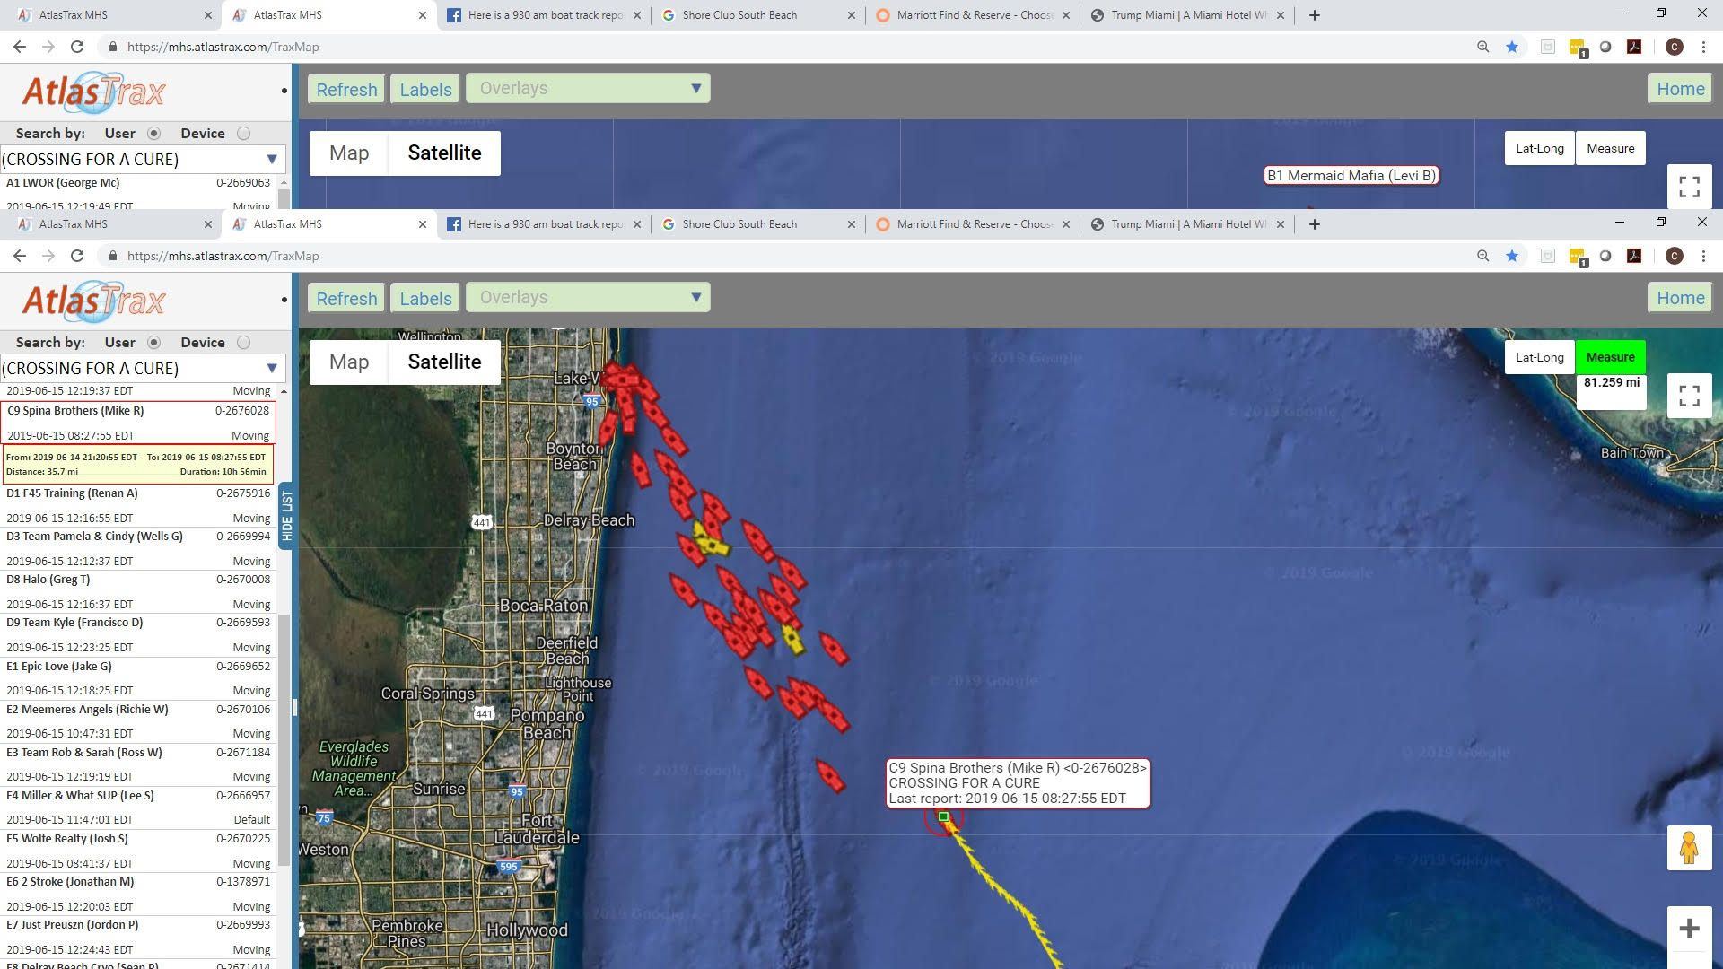
Task: Open zoom magnifier icon in lower address bar
Action: pyautogui.click(x=1482, y=256)
